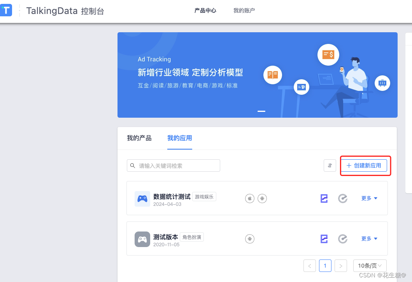
Task: Click the gray gauge icon for 测试版本
Action: click(343, 238)
